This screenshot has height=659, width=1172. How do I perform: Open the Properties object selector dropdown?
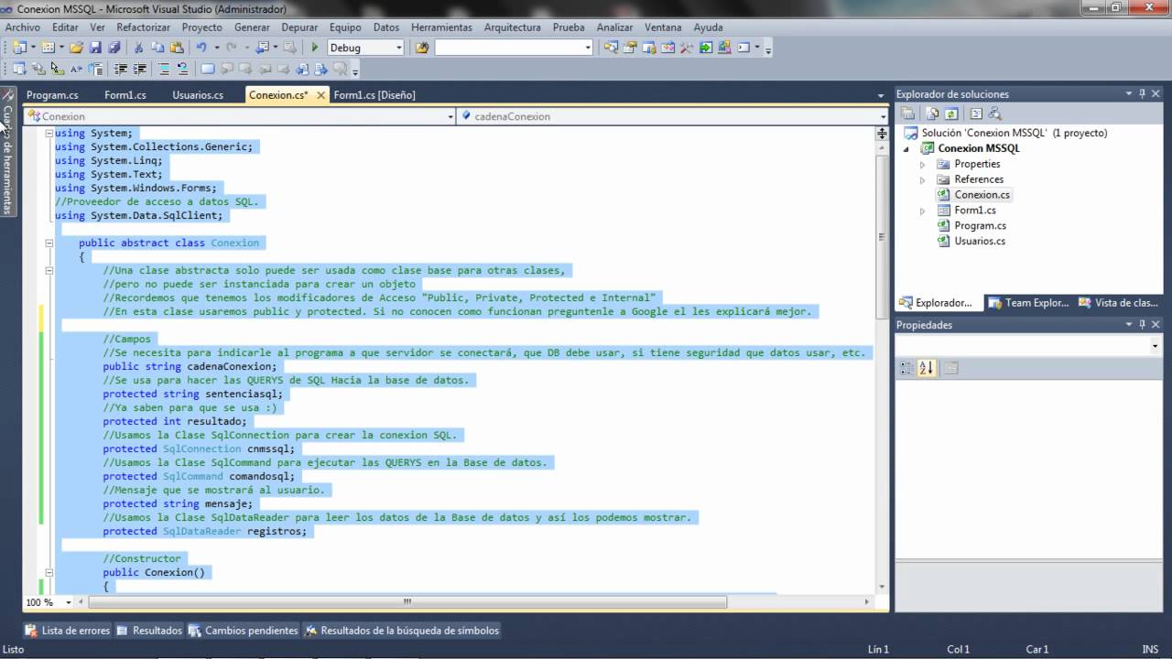coord(1155,346)
